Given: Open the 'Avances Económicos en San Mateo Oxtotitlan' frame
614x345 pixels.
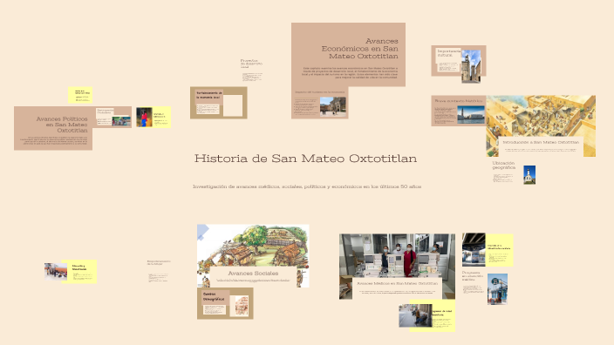Looking at the screenshot, I should 348,54.
